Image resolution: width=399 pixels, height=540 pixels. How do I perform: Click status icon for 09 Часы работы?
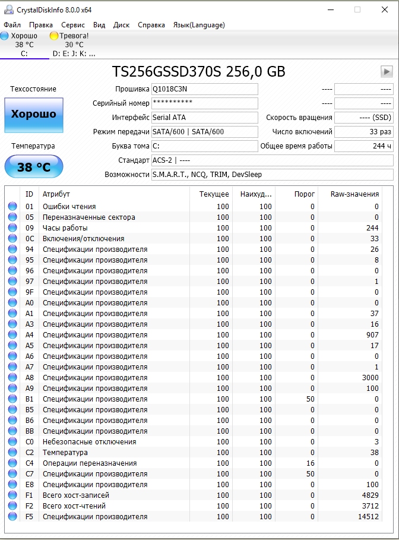click(x=12, y=228)
